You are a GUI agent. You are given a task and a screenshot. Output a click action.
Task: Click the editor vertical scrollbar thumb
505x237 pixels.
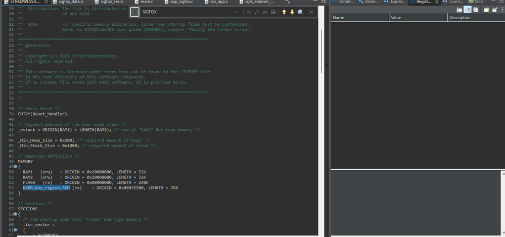(x=322, y=51)
